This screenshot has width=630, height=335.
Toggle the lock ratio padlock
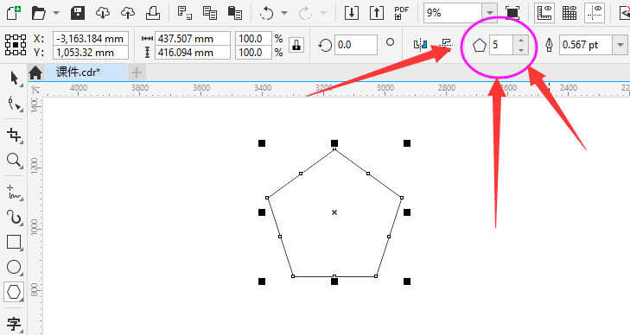[296, 45]
